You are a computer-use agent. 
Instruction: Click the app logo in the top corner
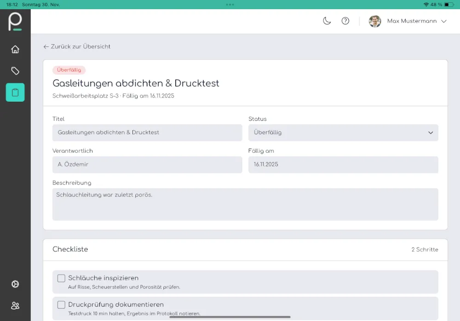tap(15, 21)
